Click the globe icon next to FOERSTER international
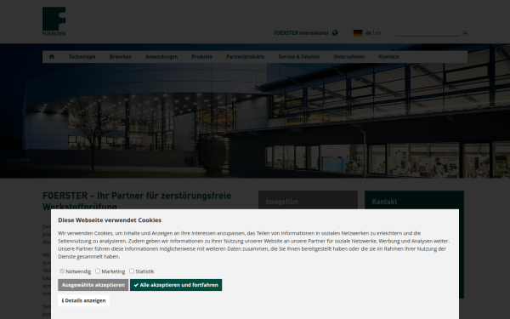 coord(335,33)
